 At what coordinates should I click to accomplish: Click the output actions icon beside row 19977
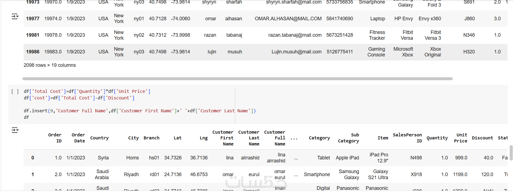pos(15,16)
